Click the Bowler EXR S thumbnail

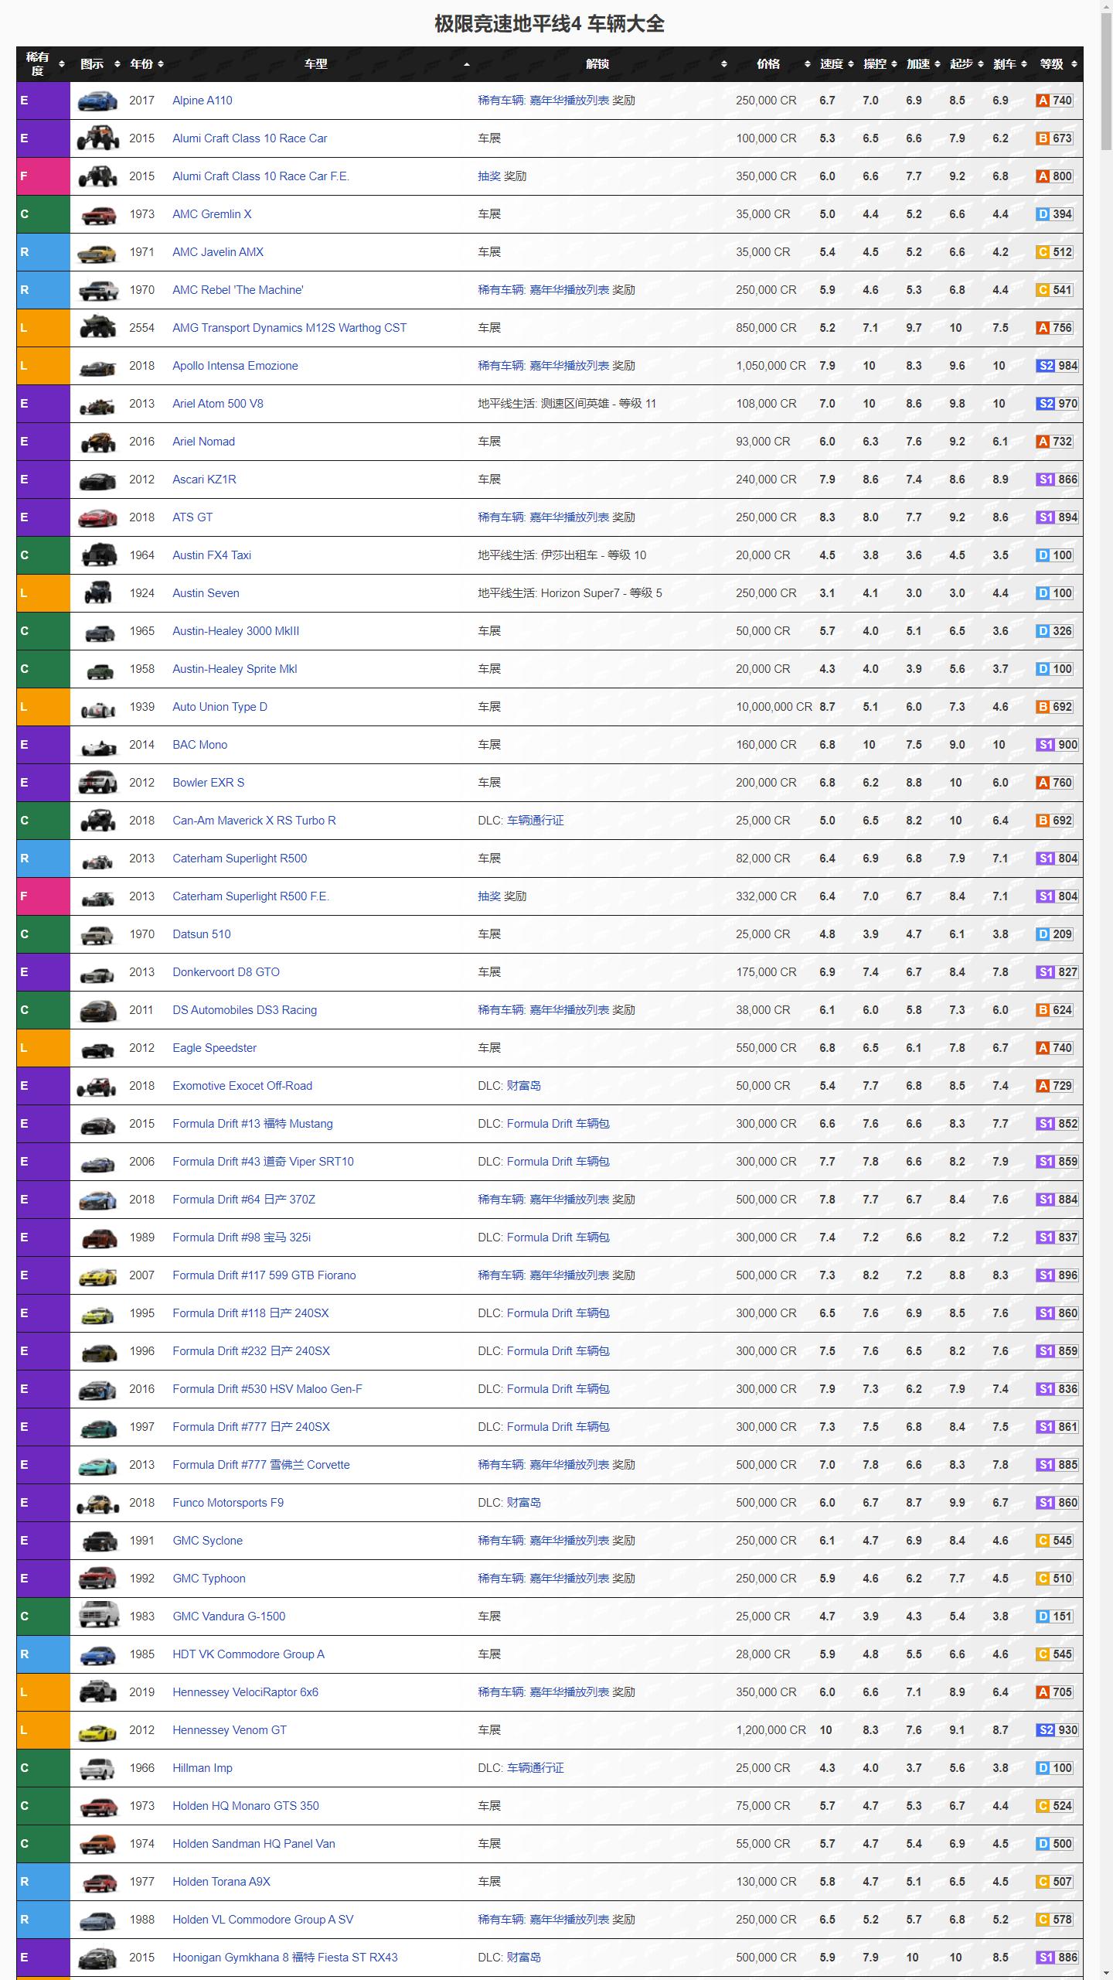pos(98,783)
